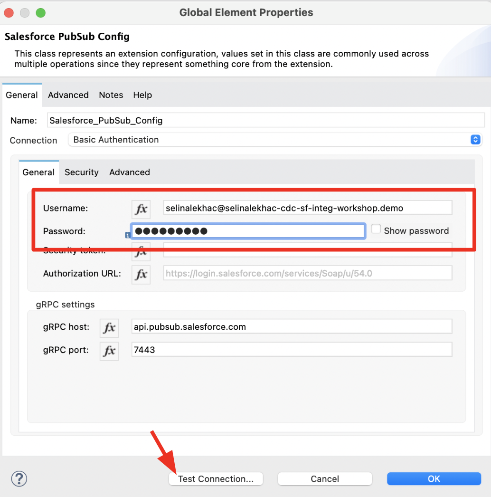Click the fx button for Security token
The image size is (491, 497).
pos(141,252)
